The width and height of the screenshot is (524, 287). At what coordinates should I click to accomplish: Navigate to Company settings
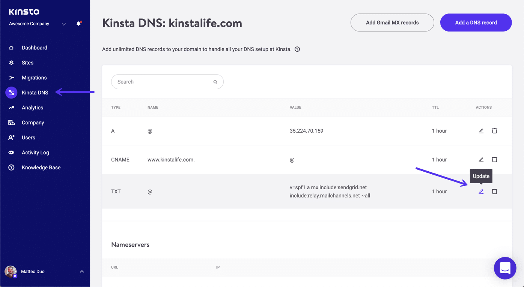tap(33, 123)
